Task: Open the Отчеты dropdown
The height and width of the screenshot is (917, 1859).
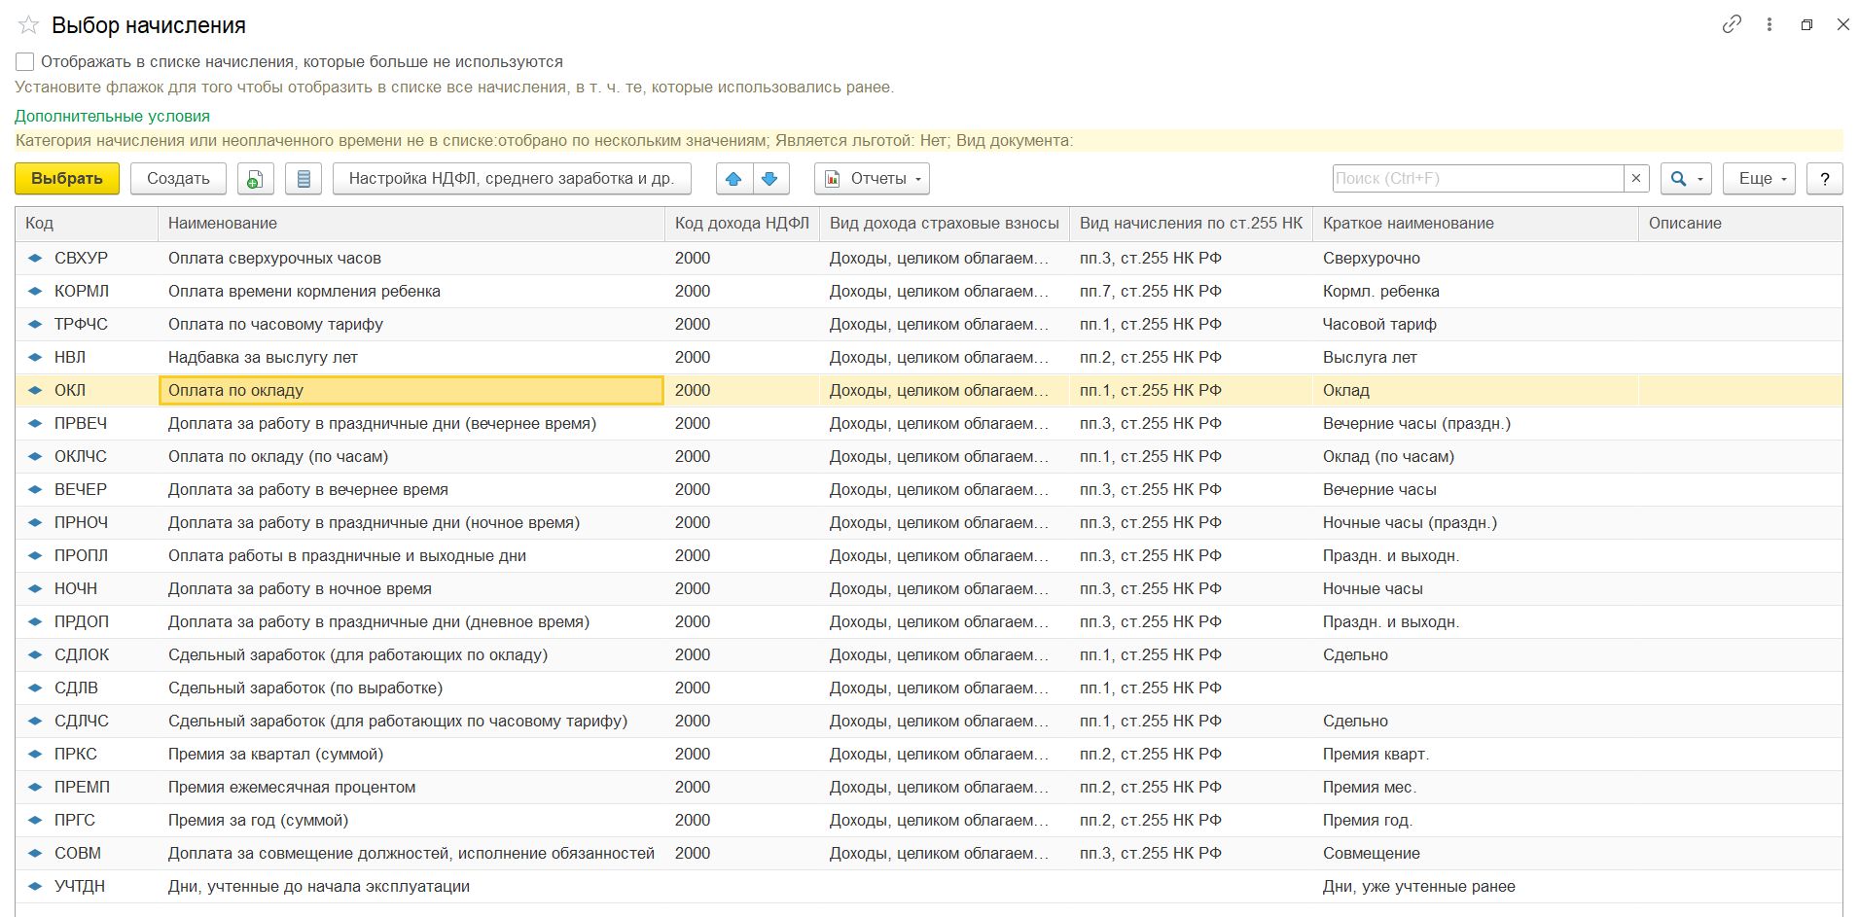Action: click(872, 179)
